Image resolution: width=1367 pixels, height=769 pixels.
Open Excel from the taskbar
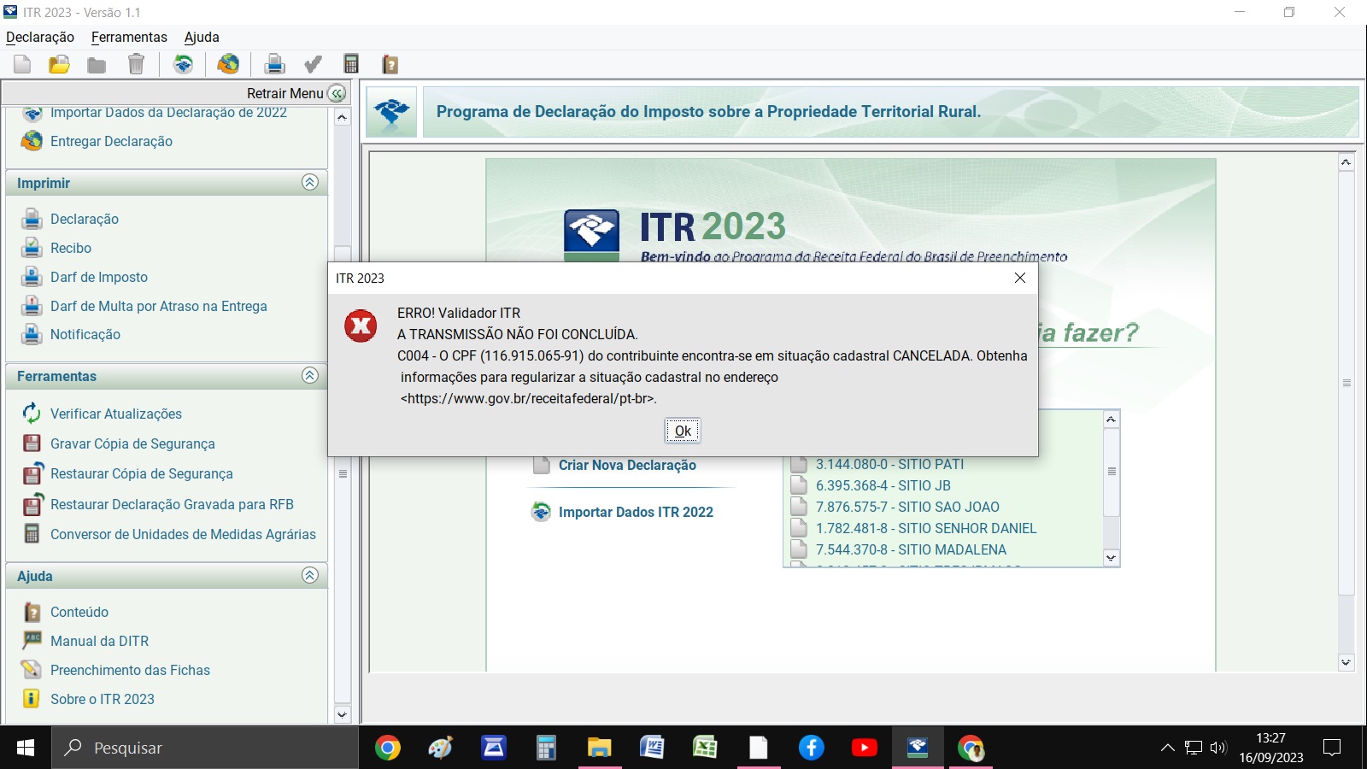tap(705, 748)
